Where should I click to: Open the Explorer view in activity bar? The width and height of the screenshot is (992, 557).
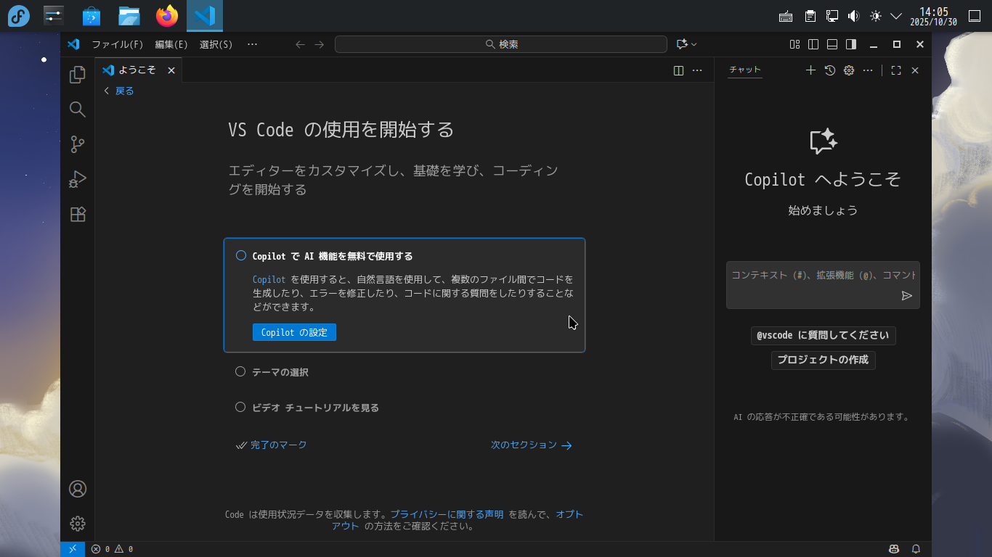78,75
